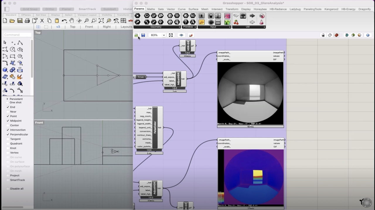Switch to the HB-Radiance tab
This screenshot has height=210, width=375.
click(x=278, y=9)
